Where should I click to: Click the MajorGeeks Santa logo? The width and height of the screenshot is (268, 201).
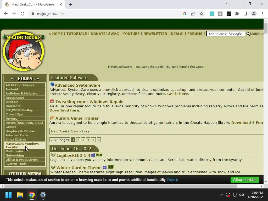(x=24, y=51)
